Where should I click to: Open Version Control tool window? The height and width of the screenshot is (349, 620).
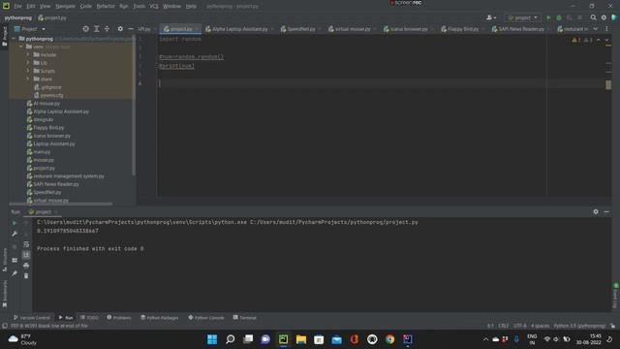[32, 317]
